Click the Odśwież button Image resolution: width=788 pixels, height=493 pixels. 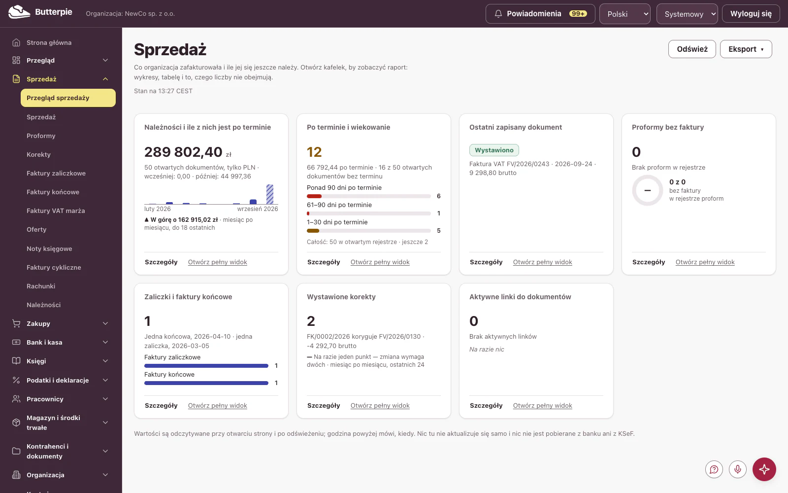click(x=692, y=49)
